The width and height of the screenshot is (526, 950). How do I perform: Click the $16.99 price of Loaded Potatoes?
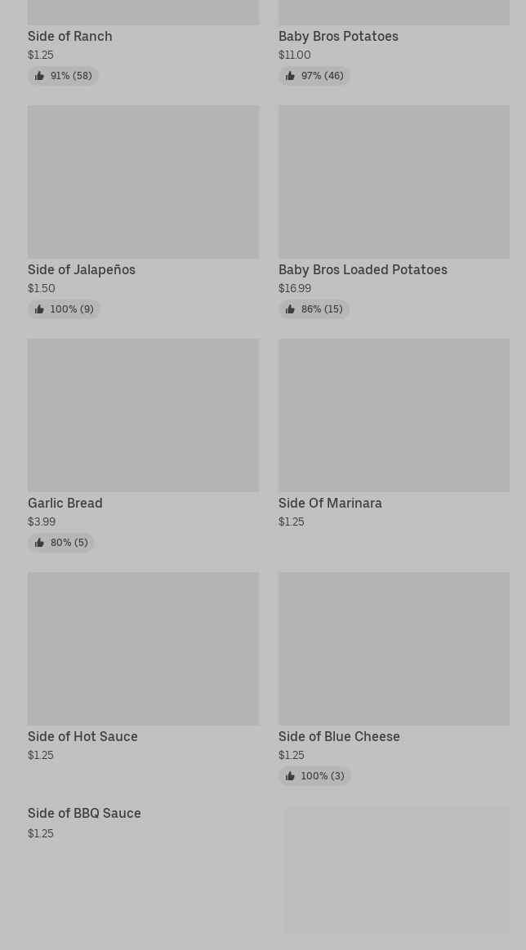295,288
